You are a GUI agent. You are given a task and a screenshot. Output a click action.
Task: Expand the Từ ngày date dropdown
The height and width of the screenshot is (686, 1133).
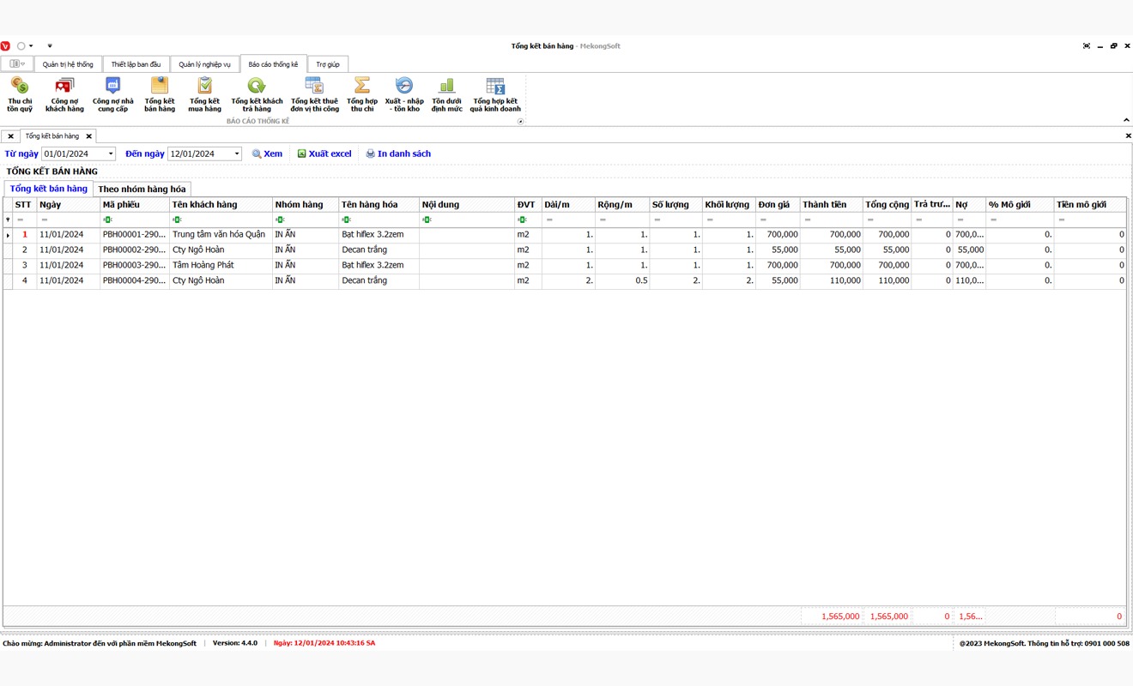[111, 154]
